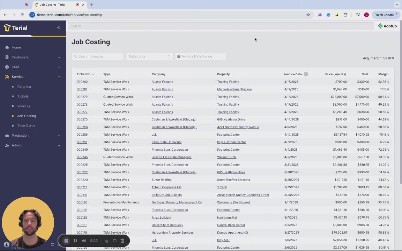
Task: Stop the screen recording
Action: click(x=66, y=241)
